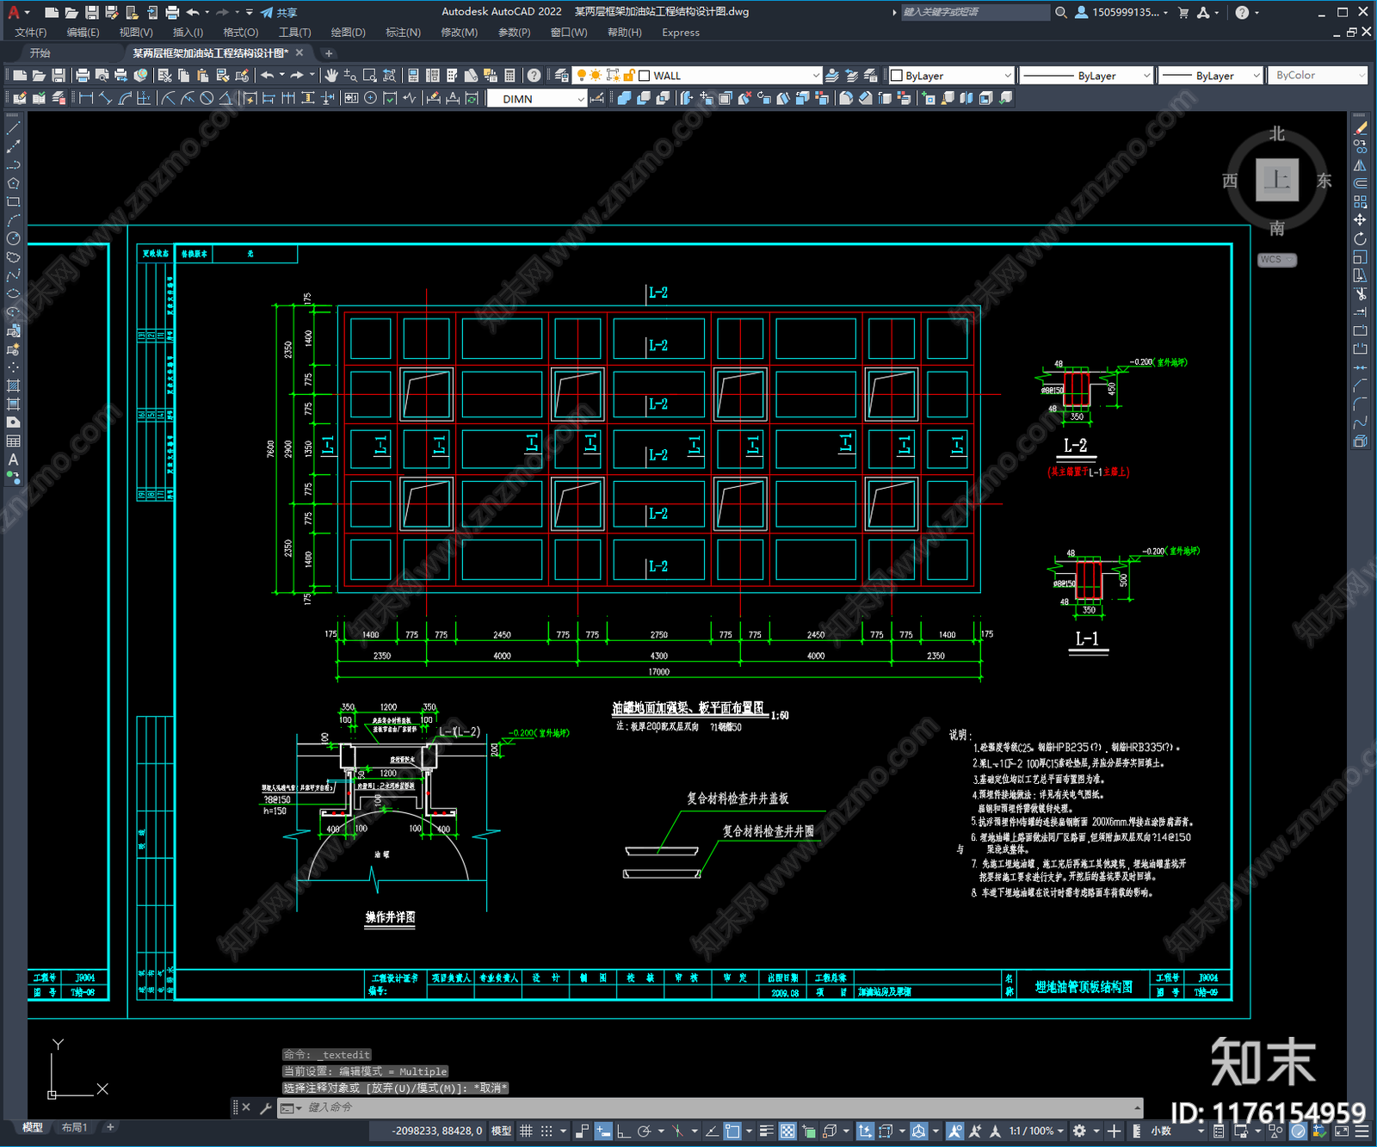The width and height of the screenshot is (1377, 1147).
Task: Pick the Center Mark tool
Action: click(x=370, y=98)
